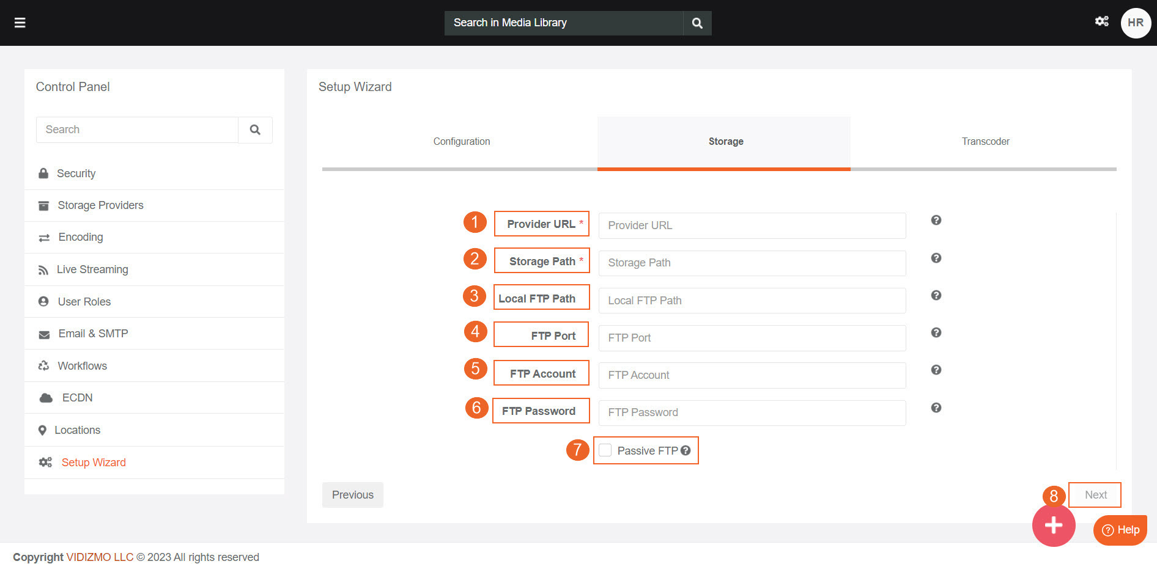The image size is (1157, 564).
Task: Follow the VIDIZMO LLC footer link
Action: pos(100,557)
